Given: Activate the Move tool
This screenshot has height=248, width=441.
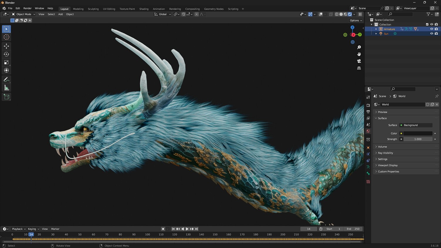Looking at the screenshot, I should pos(6,46).
